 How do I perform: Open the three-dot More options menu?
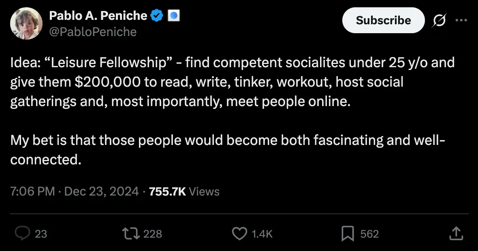coord(461,20)
